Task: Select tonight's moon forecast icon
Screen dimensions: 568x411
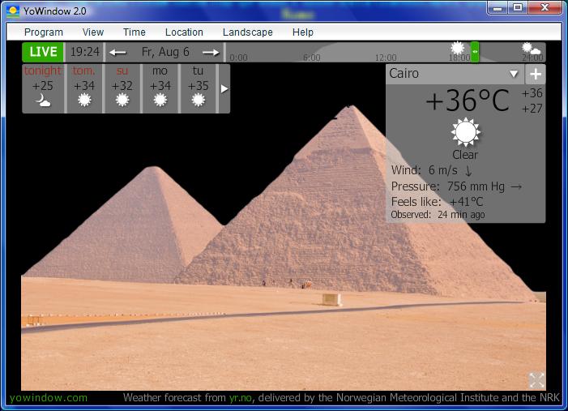Action: click(x=42, y=100)
